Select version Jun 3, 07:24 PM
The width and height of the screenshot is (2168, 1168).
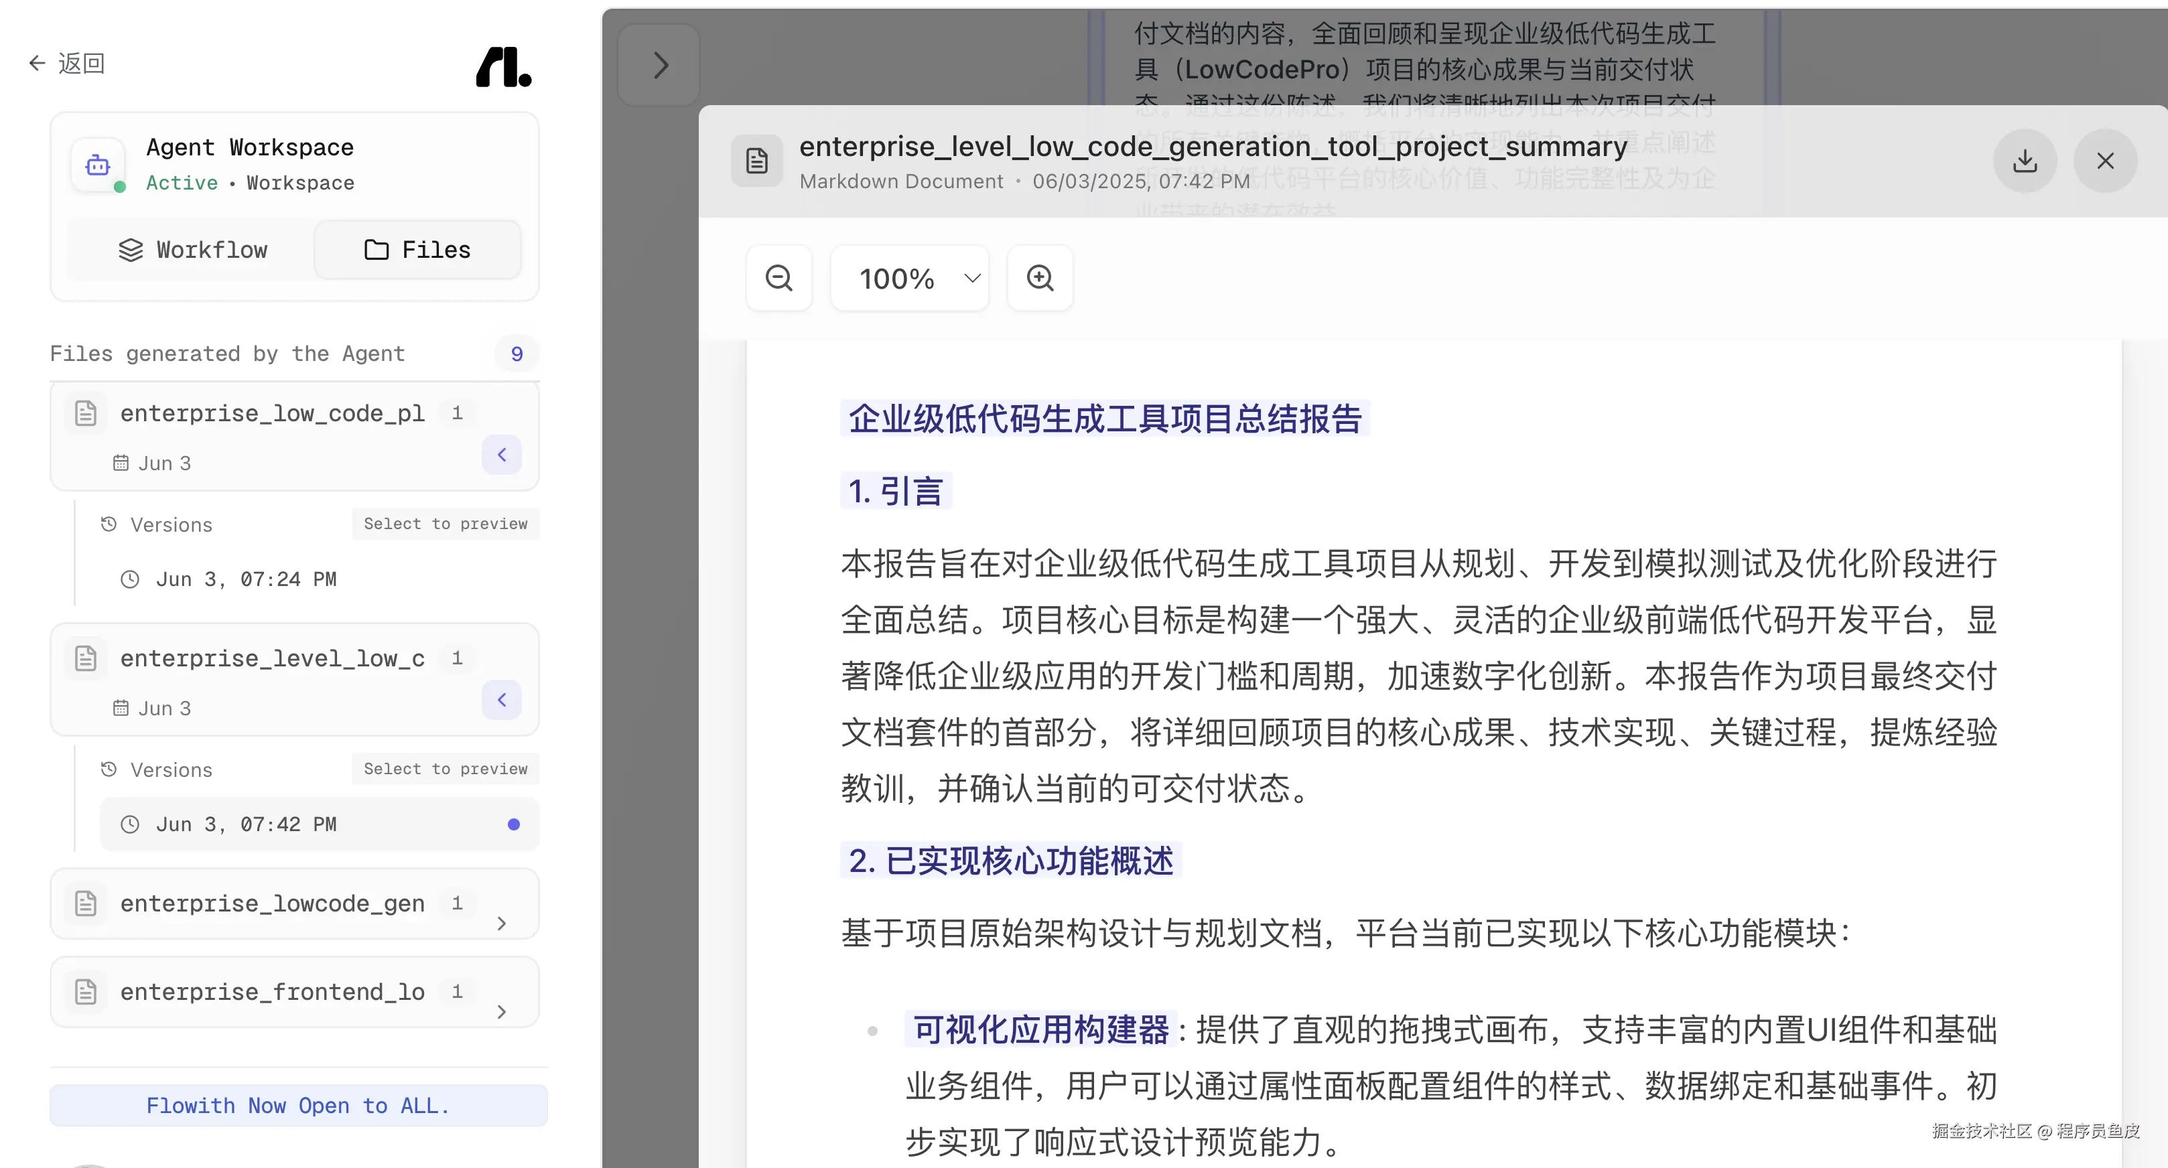pyautogui.click(x=246, y=579)
